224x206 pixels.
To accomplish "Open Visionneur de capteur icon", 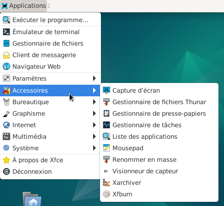I will click(106, 171).
